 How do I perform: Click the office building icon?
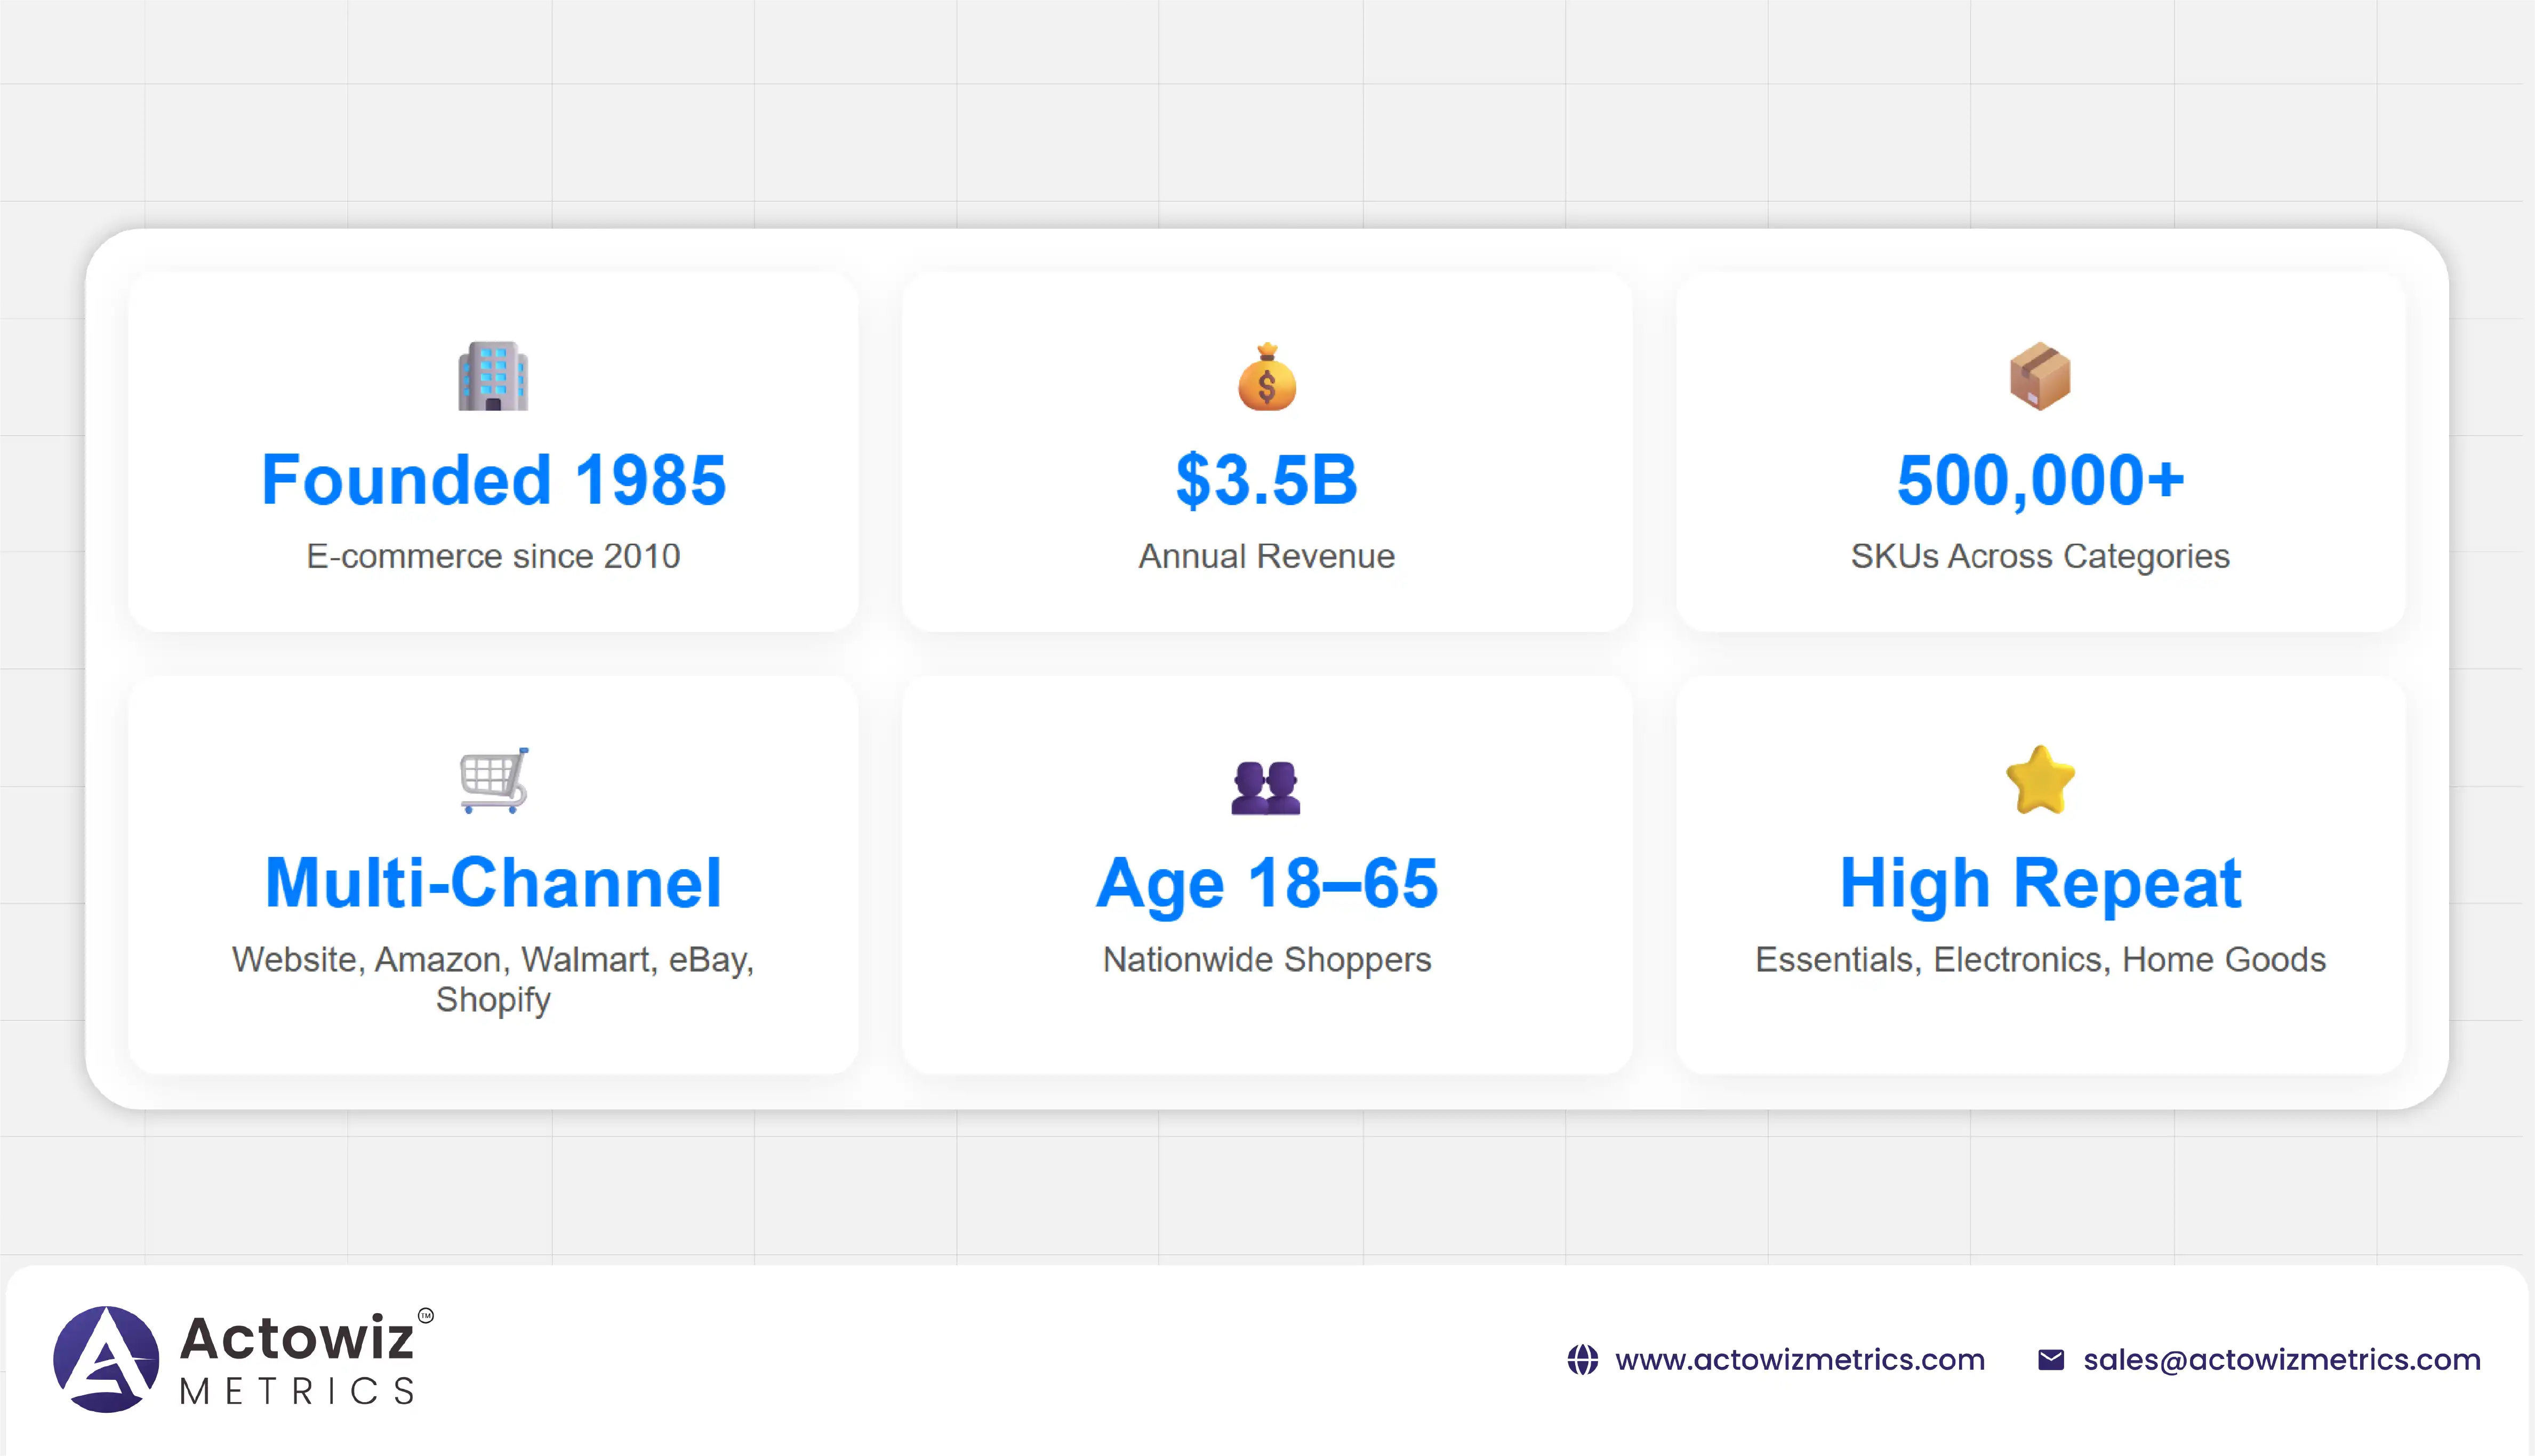493,376
